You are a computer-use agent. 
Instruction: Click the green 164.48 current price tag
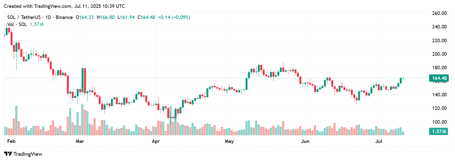(x=439, y=78)
